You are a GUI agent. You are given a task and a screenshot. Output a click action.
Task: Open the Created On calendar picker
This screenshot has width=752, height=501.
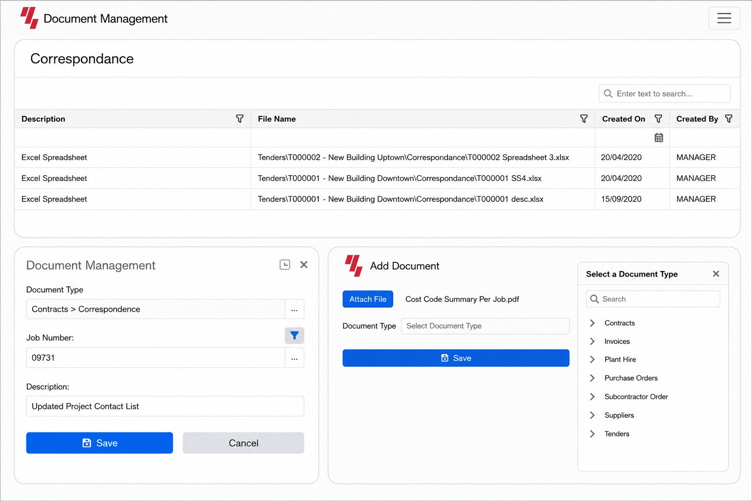click(x=658, y=137)
